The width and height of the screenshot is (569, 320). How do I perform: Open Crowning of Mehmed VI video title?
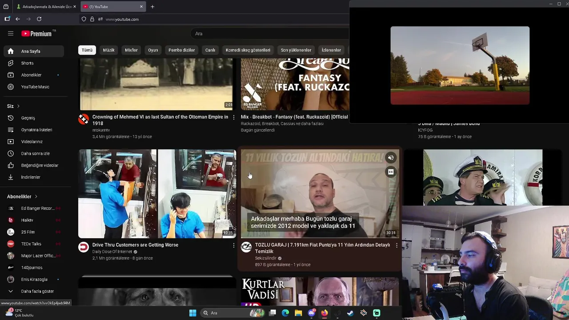coord(160,120)
